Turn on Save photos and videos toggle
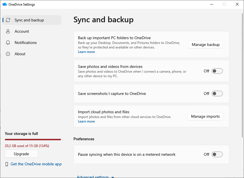The height and width of the screenshot is (178, 244). coord(217,71)
